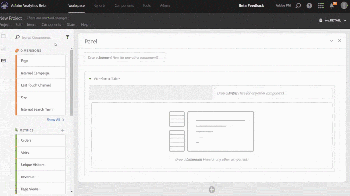
Task: Focus the Search Components input field
Action: click(x=43, y=37)
